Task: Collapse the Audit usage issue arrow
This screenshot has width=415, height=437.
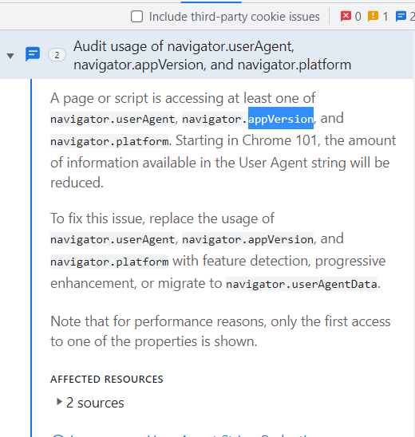Action: [10, 56]
